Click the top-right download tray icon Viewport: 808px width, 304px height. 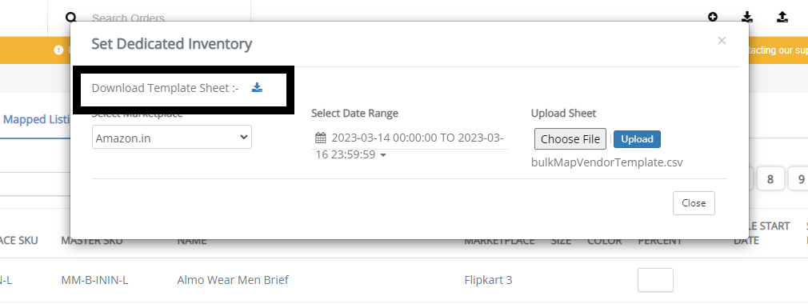click(747, 17)
